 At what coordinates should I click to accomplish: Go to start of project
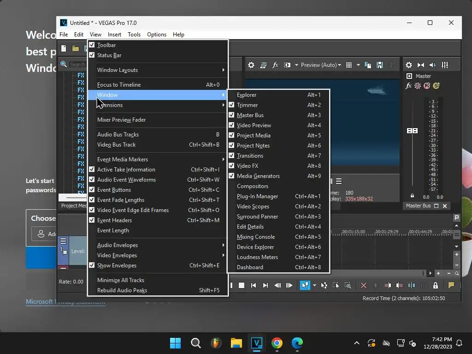254,285
